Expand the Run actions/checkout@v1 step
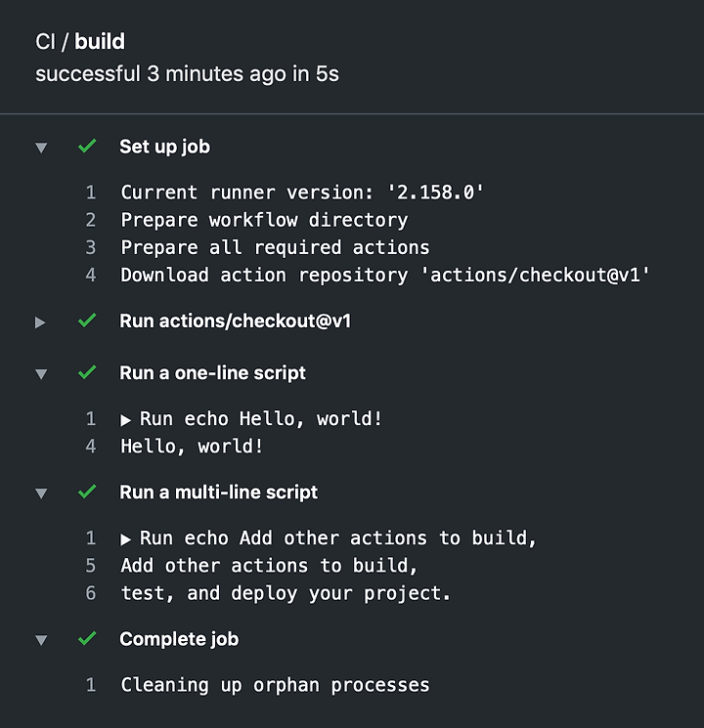704x728 pixels. click(x=40, y=322)
